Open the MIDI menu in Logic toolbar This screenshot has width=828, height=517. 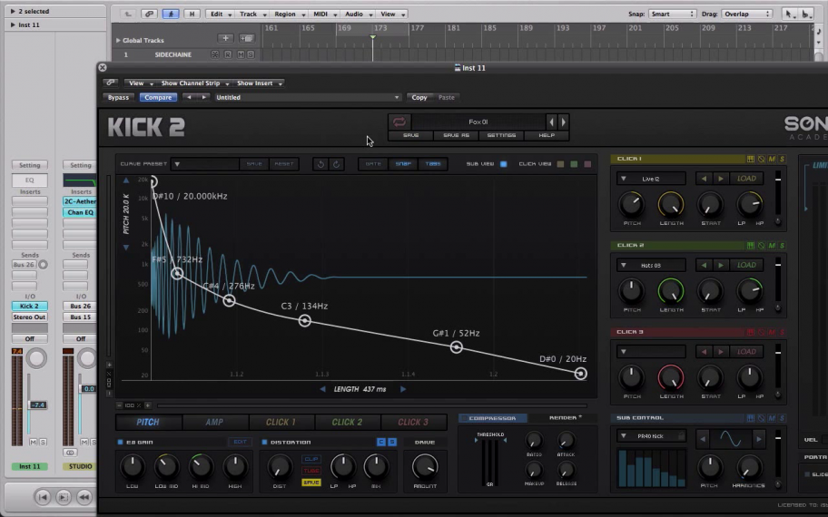[324, 15]
